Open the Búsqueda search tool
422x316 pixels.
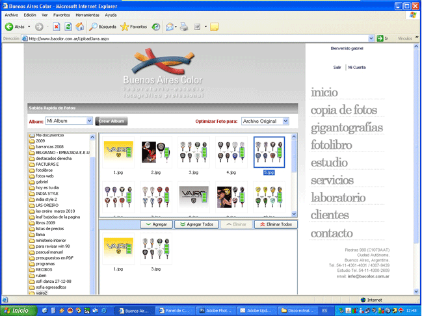[103, 27]
